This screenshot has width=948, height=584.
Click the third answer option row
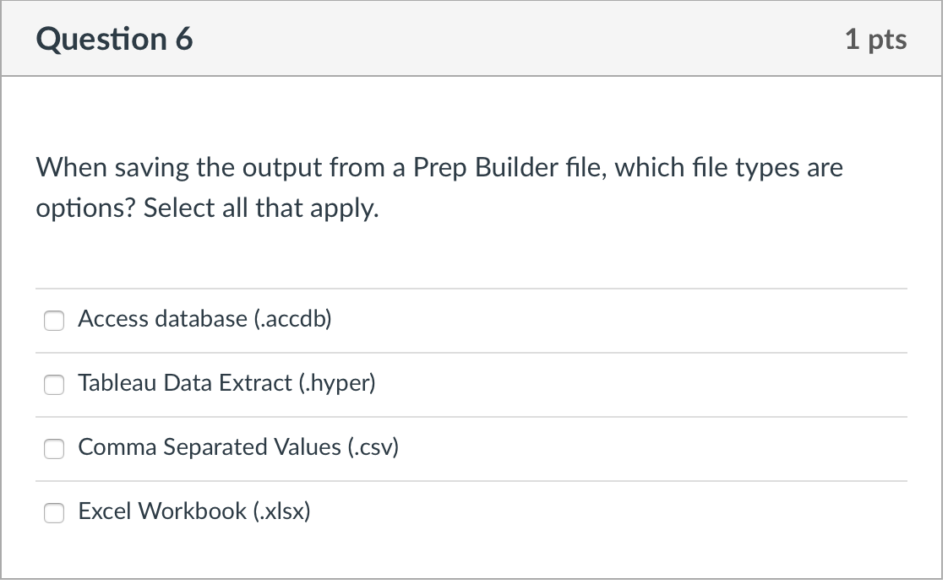[x=473, y=449]
